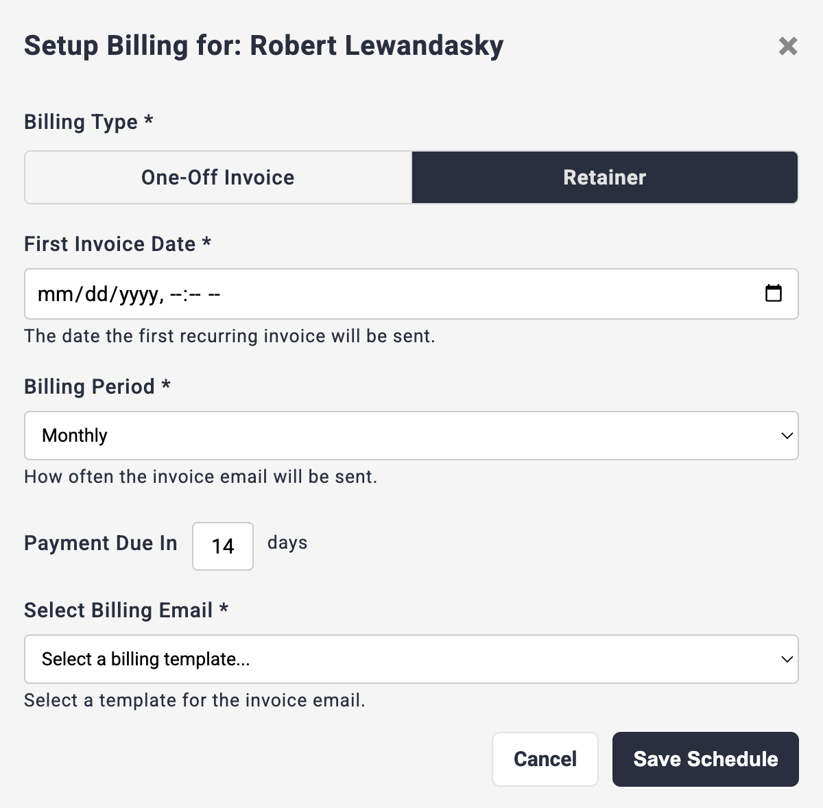823x808 pixels.
Task: Switch billing type to Retainer
Action: [604, 178]
